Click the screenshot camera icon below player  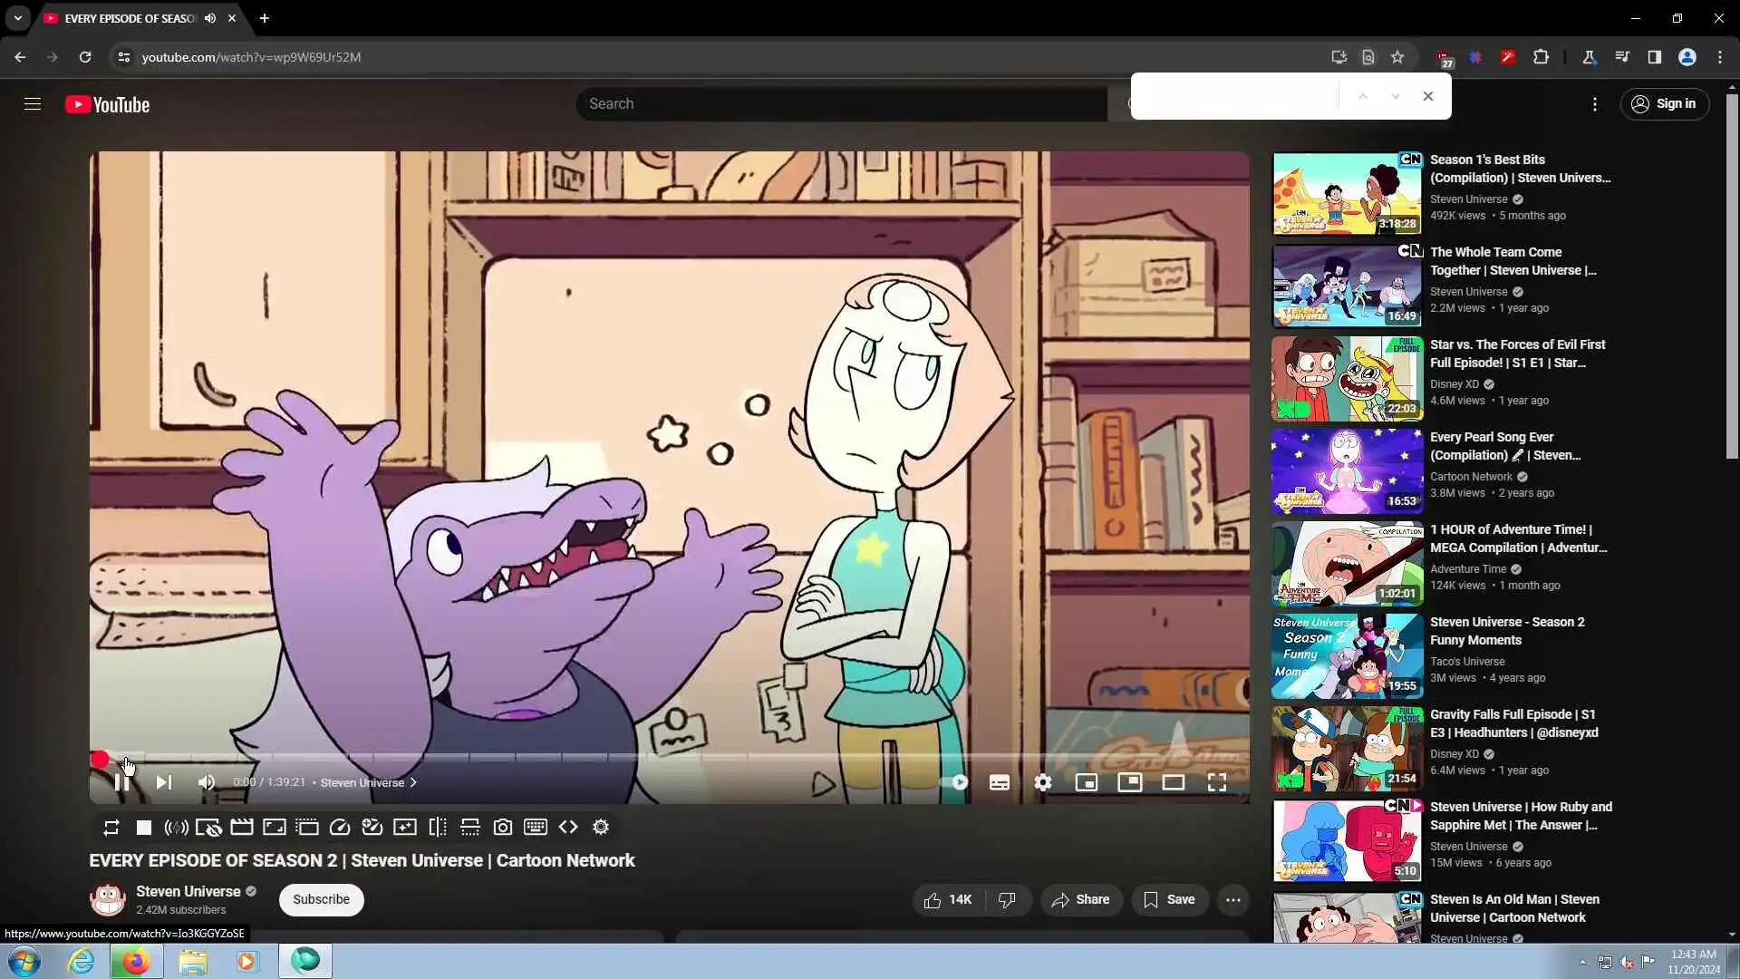tap(502, 828)
